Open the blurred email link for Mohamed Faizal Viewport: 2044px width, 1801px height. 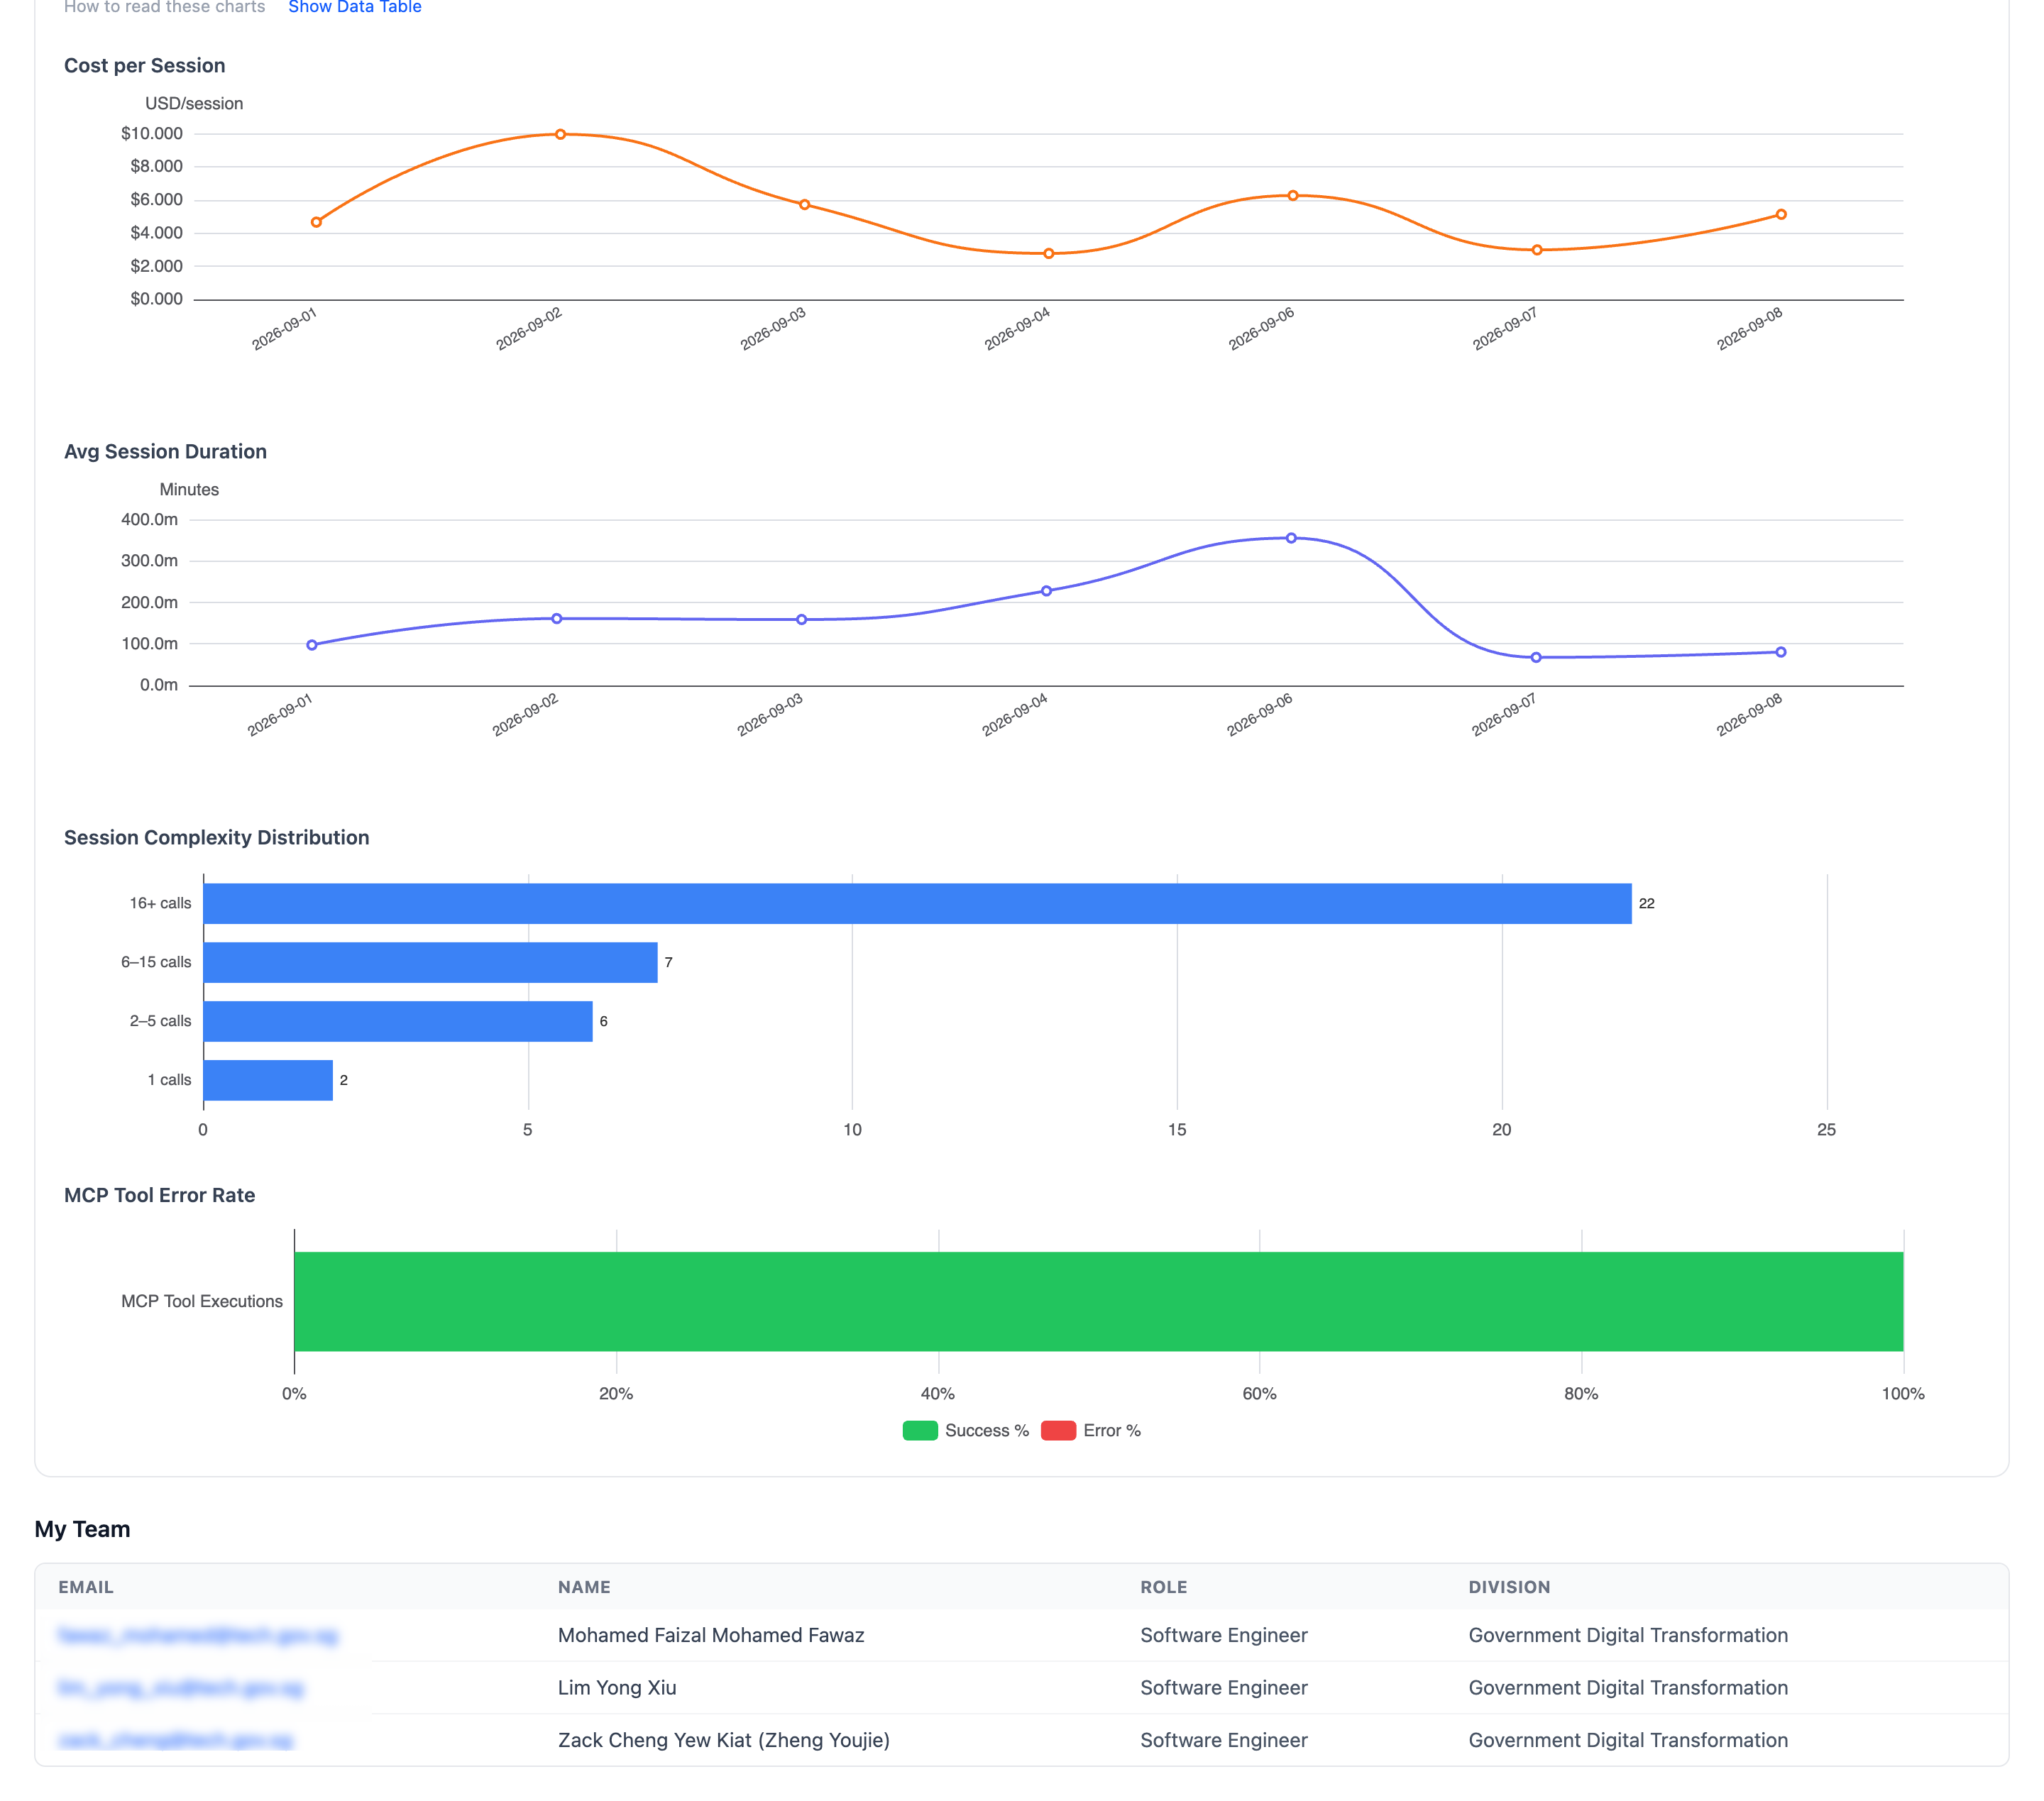[x=198, y=1636]
